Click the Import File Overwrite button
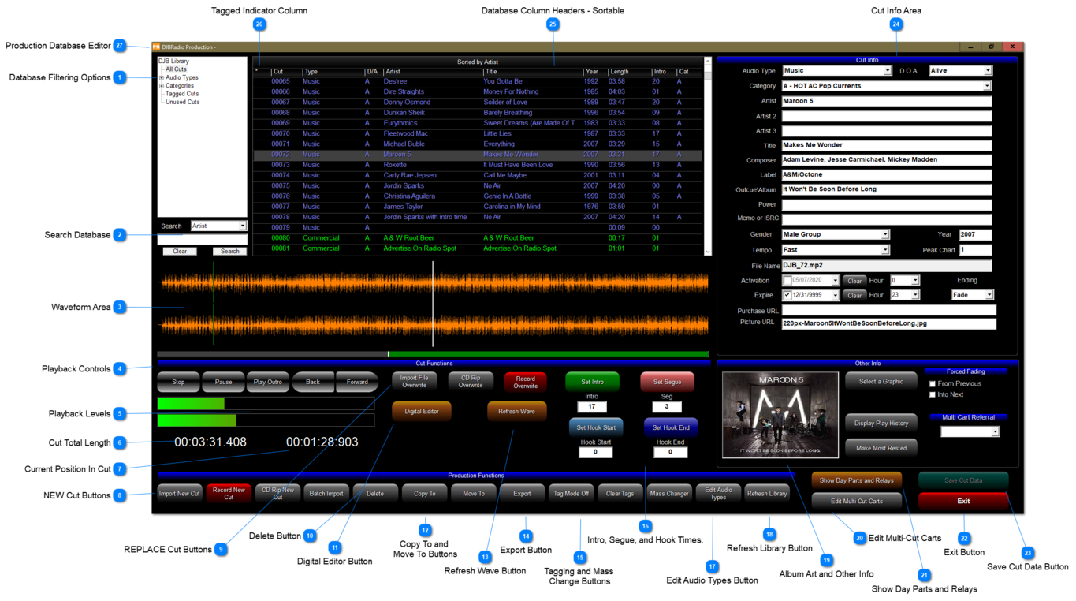Viewport: 1076px width, 601px height. click(x=415, y=382)
